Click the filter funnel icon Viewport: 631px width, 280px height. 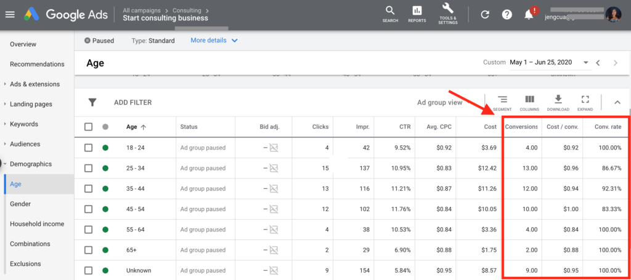point(92,102)
